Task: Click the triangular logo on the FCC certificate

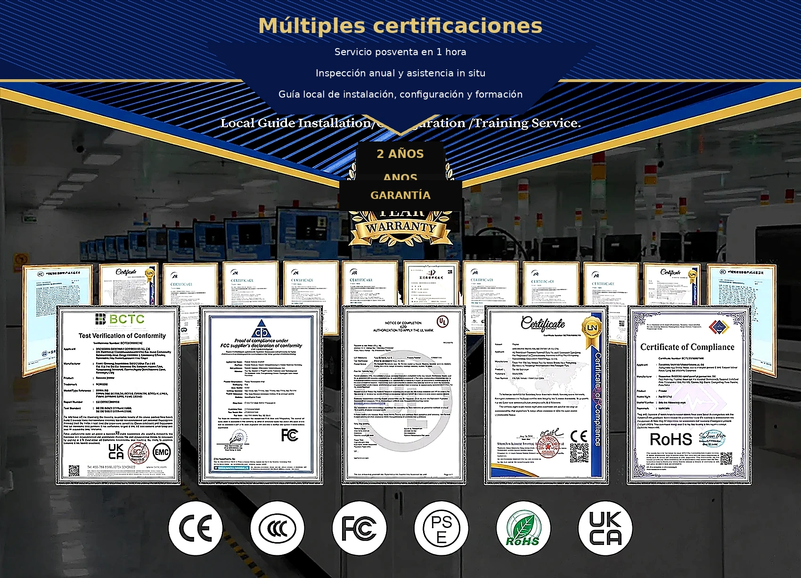Action: [x=261, y=329]
